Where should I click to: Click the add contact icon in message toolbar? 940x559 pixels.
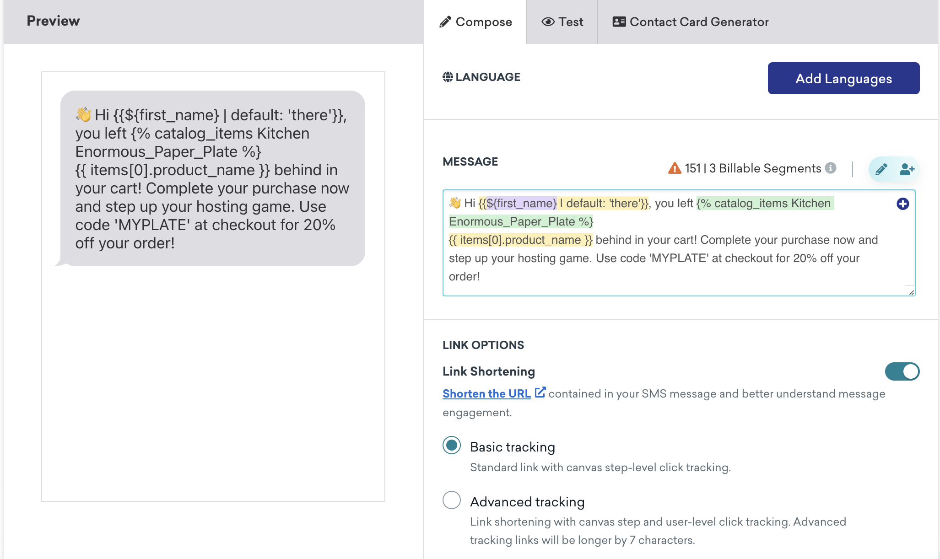pyautogui.click(x=907, y=169)
